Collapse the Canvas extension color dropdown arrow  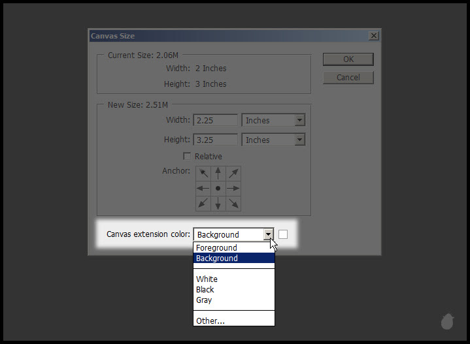(268, 234)
